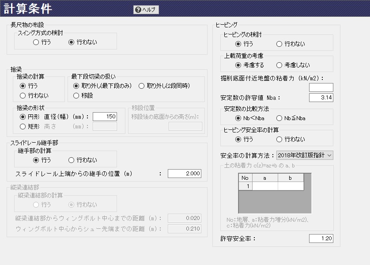Click the Nba field showing 3.14

click(x=321, y=98)
